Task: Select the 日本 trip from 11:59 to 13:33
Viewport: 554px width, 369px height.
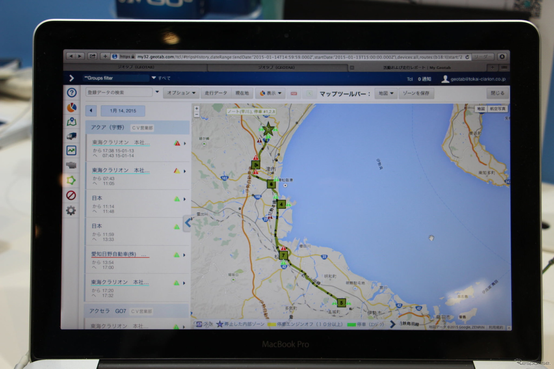Action: [137, 232]
